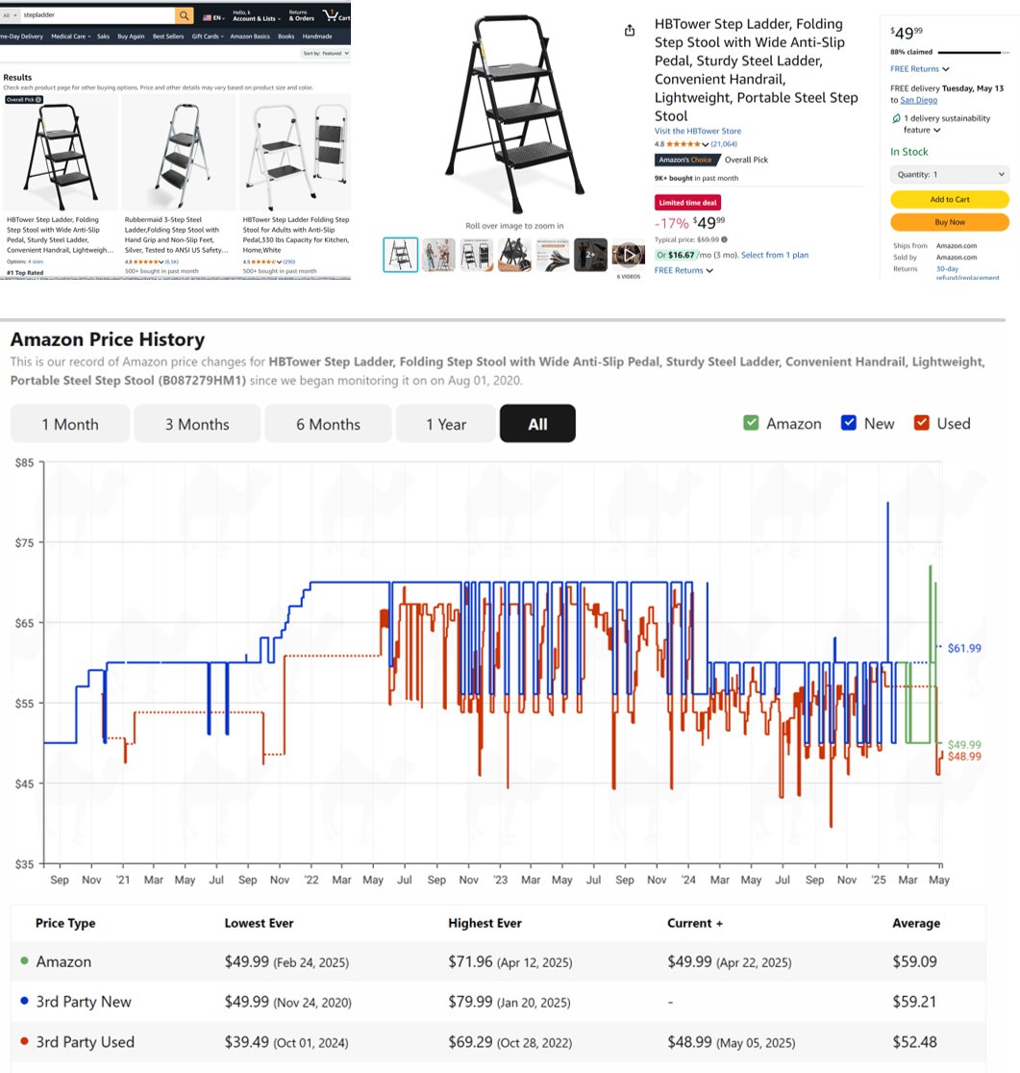Click the typical price info icon

724,239
